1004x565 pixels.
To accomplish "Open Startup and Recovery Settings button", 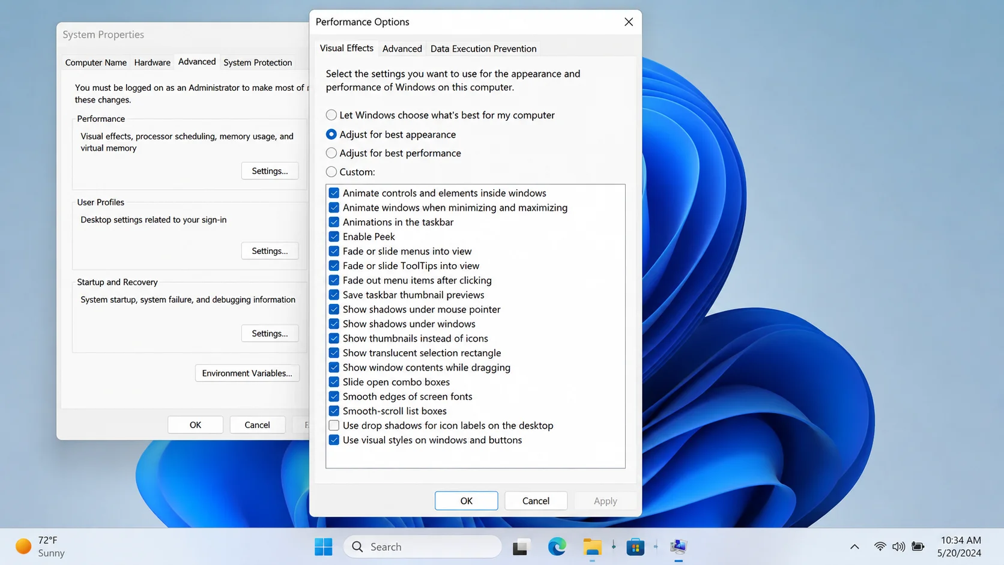I will [270, 333].
